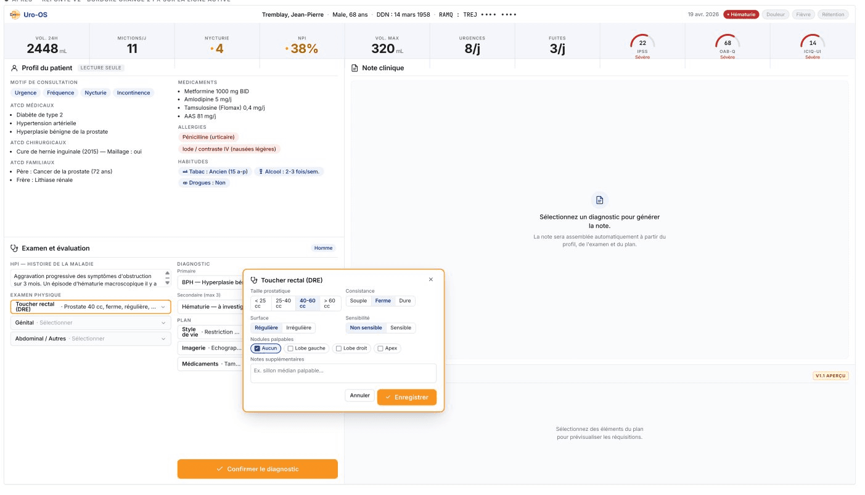
Task: Click the HPI textarea scrollbar
Action: [167, 279]
